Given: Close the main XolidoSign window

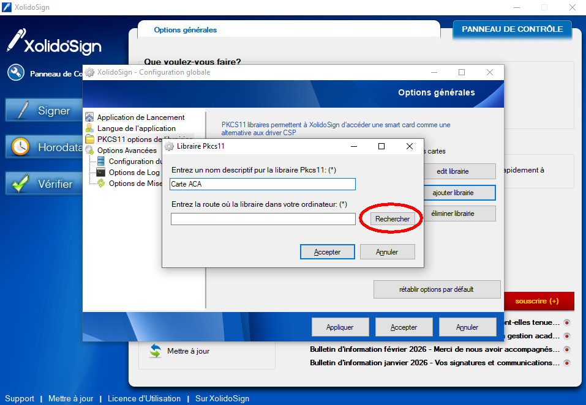Looking at the screenshot, I should (x=572, y=7).
